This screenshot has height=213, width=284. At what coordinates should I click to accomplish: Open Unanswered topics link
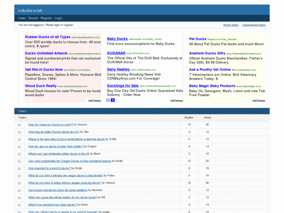(x=254, y=25)
